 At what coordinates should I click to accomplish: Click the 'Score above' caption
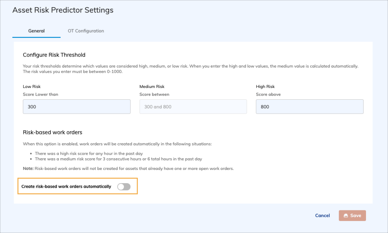click(268, 94)
